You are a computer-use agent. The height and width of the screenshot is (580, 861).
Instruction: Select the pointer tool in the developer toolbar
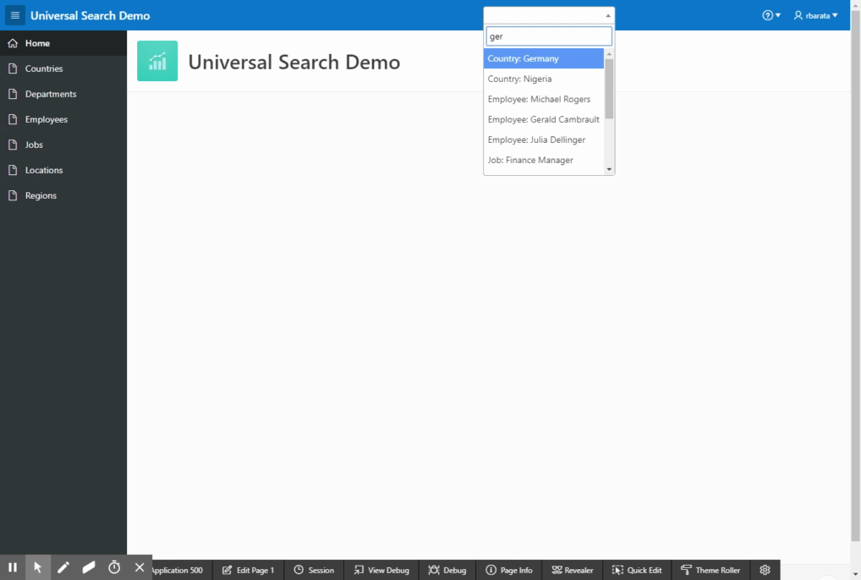pos(37,568)
